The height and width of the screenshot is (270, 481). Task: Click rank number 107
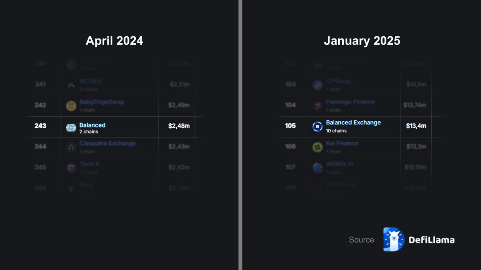(290, 167)
